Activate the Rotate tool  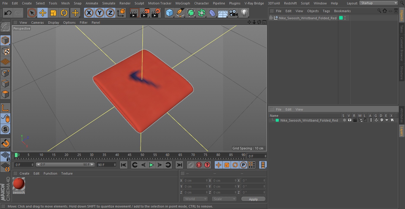pyautogui.click(x=64, y=13)
